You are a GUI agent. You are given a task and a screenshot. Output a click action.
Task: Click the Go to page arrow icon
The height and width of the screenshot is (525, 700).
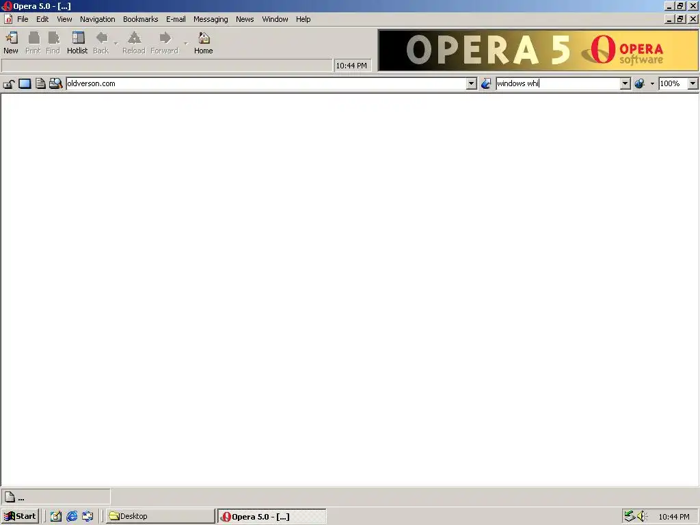tap(486, 83)
